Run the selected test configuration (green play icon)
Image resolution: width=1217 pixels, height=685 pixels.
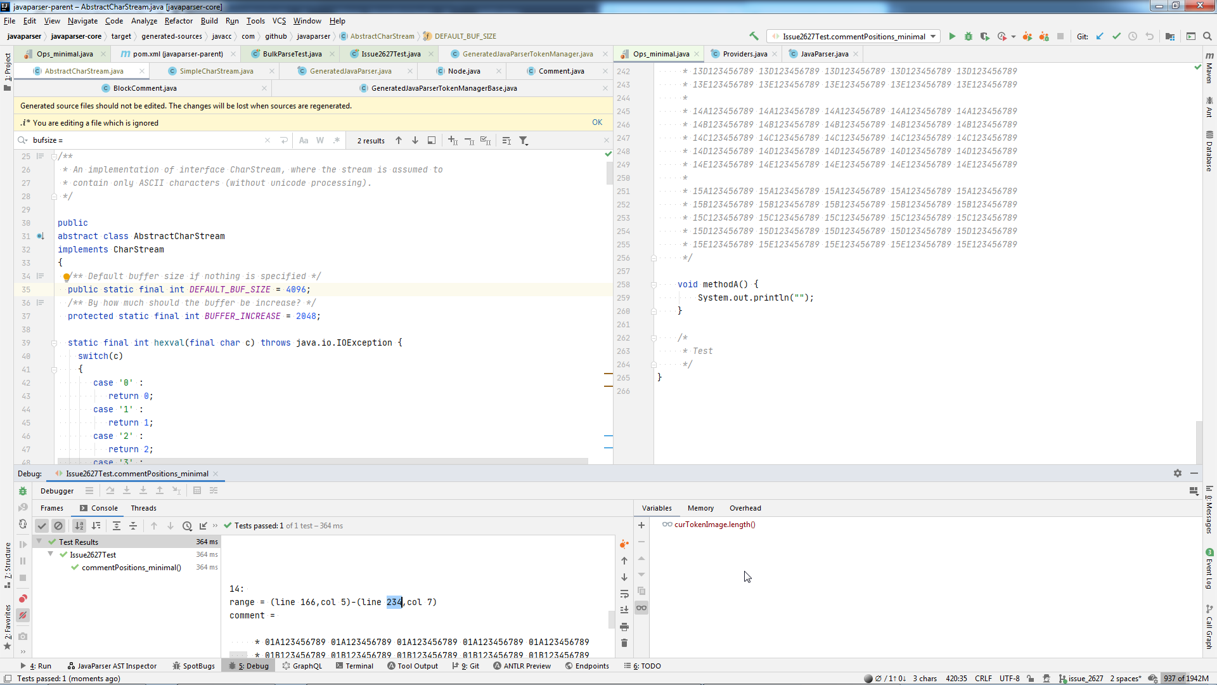pos(953,36)
